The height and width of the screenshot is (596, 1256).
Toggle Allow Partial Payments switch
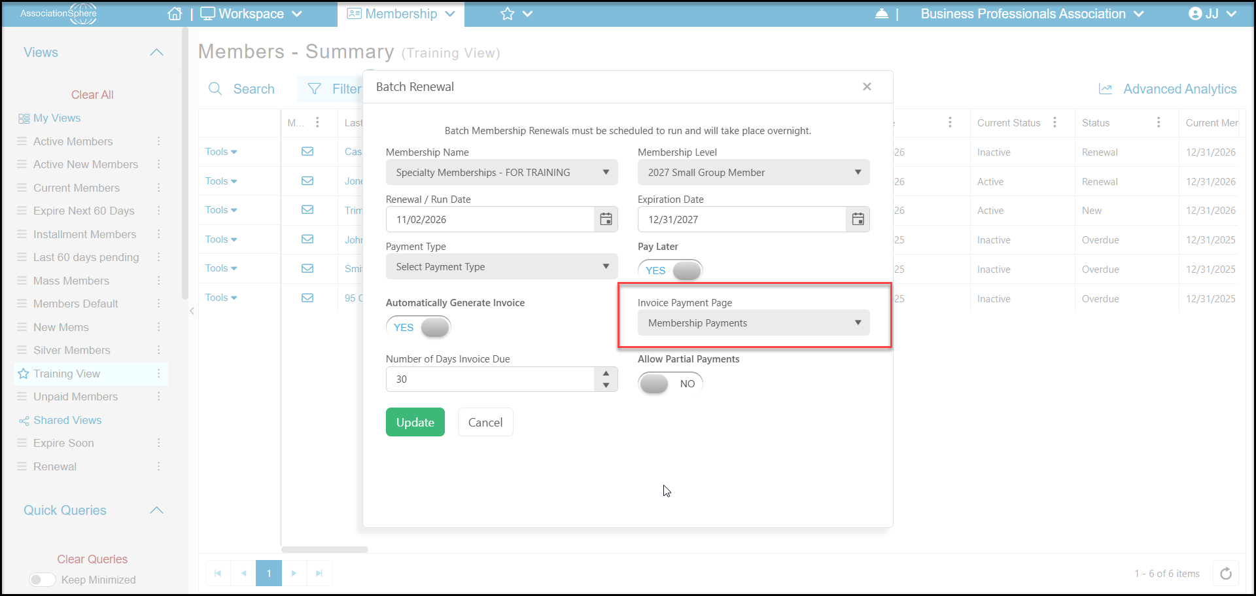pyautogui.click(x=671, y=383)
